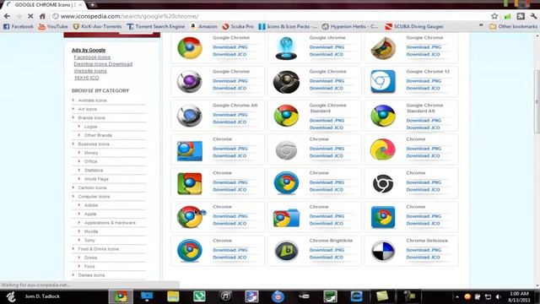Open the YouTube bookmark
The width and height of the screenshot is (540, 304).
click(53, 26)
